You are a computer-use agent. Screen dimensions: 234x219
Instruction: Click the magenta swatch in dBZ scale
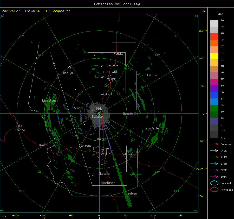coord(214,82)
